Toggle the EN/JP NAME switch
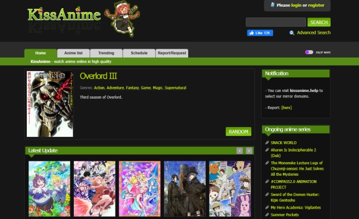This screenshot has width=359, height=219. click(309, 52)
